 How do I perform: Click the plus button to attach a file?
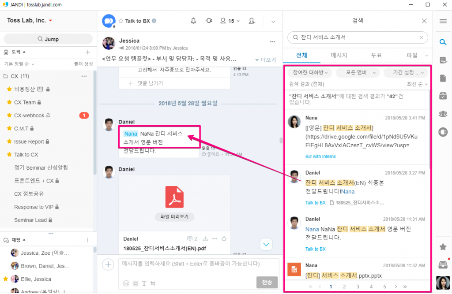tap(108, 264)
